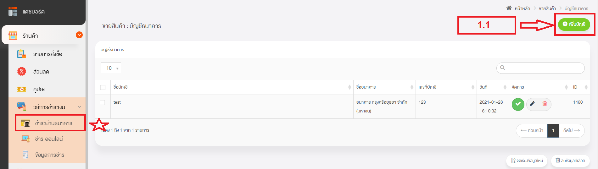Click the green เพิ่มบัญชี add account button
This screenshot has width=598, height=169.
(574, 24)
